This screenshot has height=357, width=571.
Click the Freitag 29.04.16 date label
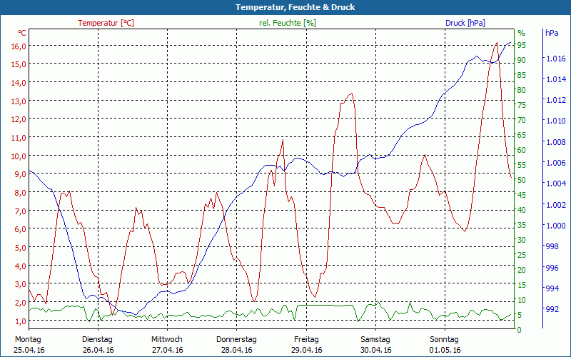[305, 344]
